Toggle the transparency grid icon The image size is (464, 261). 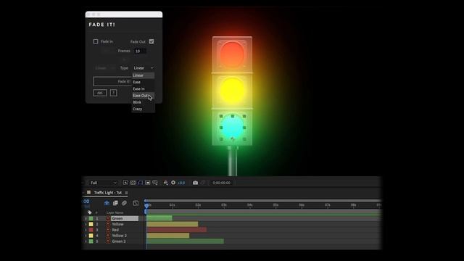(133, 183)
